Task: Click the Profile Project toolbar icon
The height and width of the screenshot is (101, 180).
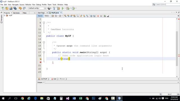Action: (x=73, y=8)
